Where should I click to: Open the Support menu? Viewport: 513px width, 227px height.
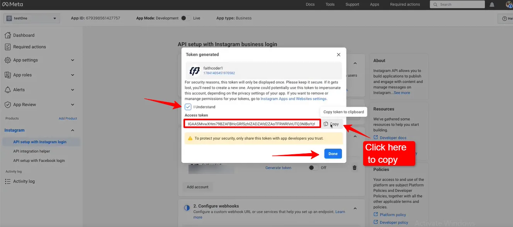pyautogui.click(x=352, y=5)
